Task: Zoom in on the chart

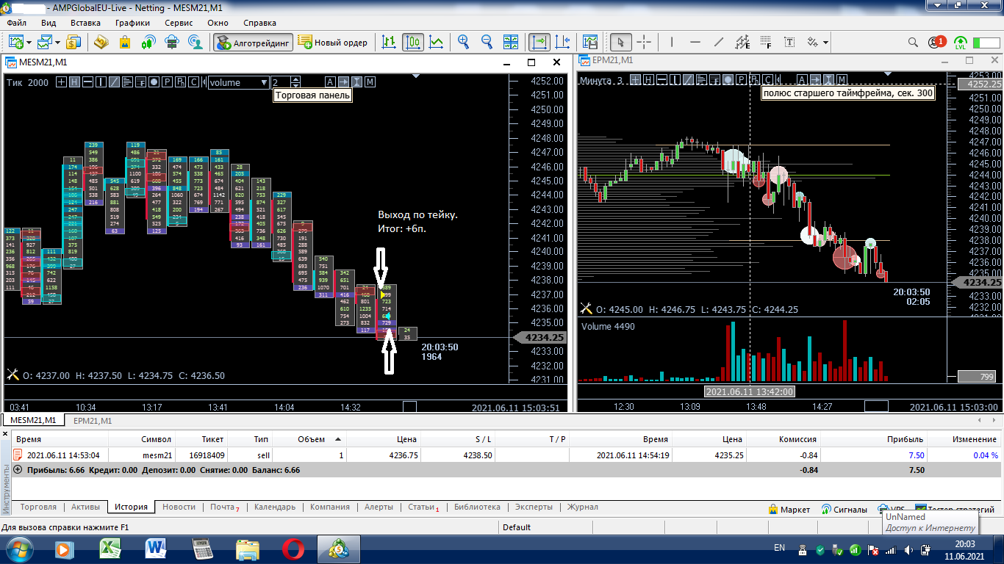Action: (464, 42)
